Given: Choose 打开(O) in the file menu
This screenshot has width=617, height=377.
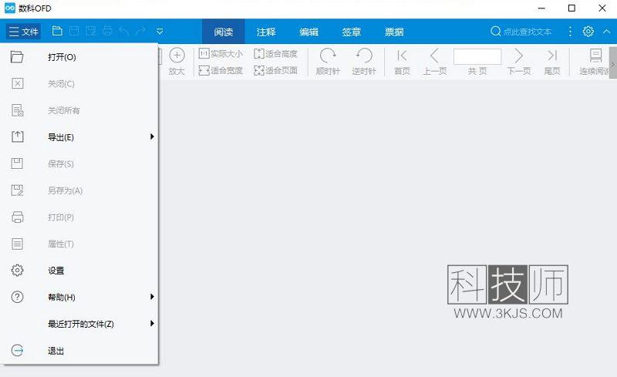Looking at the screenshot, I should coord(79,57).
